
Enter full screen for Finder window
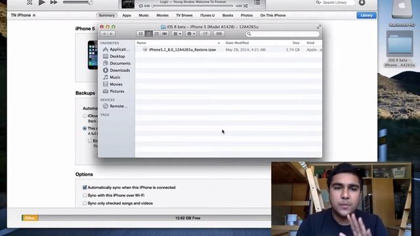[x=319, y=27]
